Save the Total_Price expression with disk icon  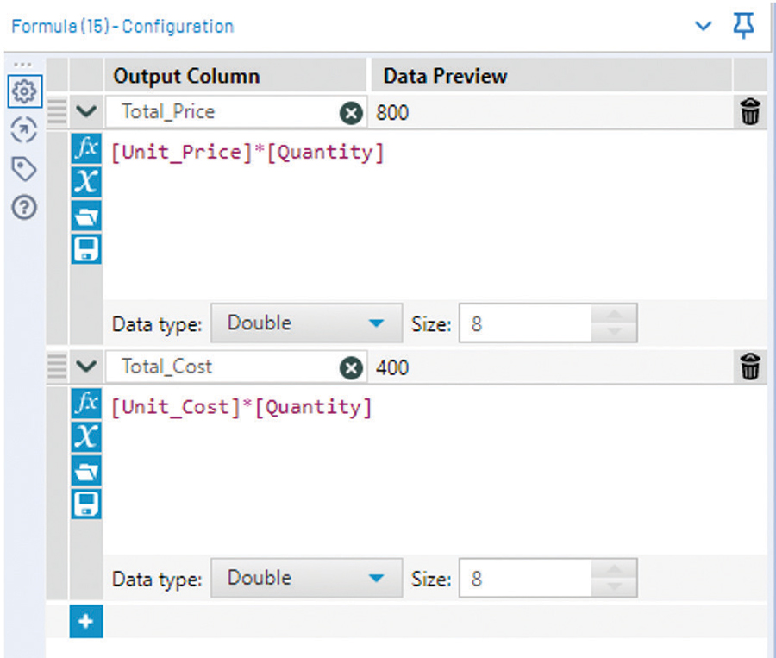[x=87, y=248]
